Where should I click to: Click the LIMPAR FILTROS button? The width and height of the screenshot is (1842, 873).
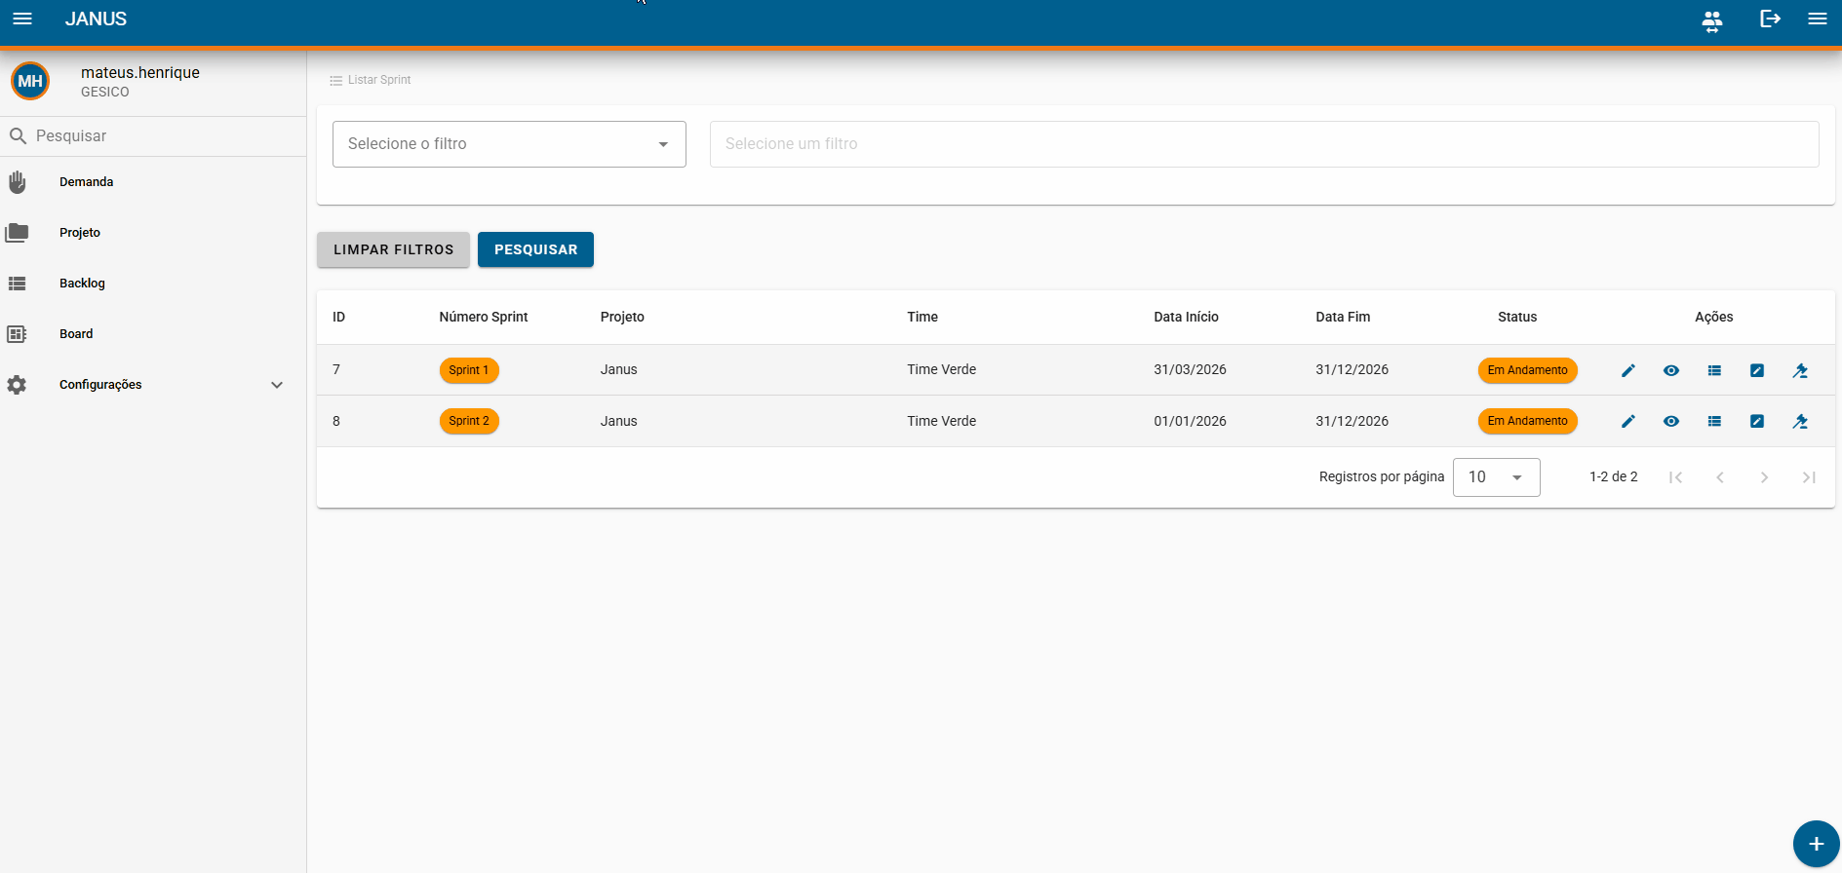(x=393, y=249)
